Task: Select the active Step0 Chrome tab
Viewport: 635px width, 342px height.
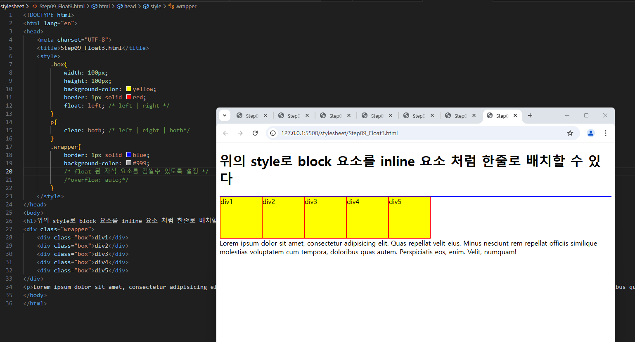Action: pyautogui.click(x=502, y=116)
